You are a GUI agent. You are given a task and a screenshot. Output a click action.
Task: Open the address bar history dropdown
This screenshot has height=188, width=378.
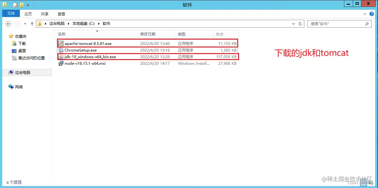pos(294,24)
